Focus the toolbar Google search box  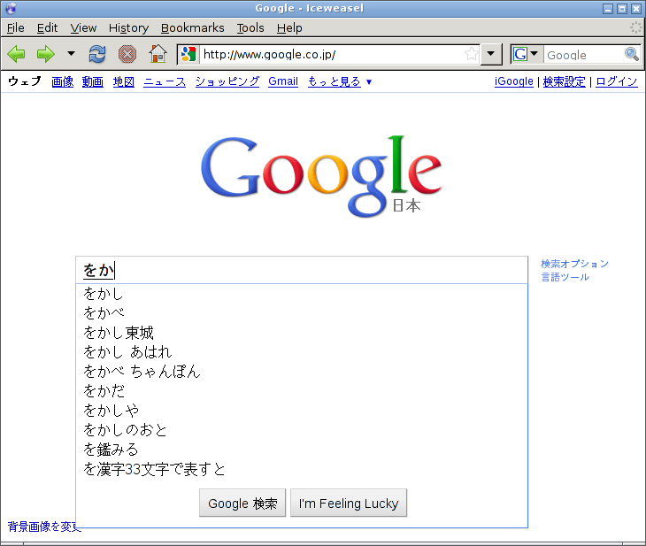pyautogui.click(x=584, y=55)
